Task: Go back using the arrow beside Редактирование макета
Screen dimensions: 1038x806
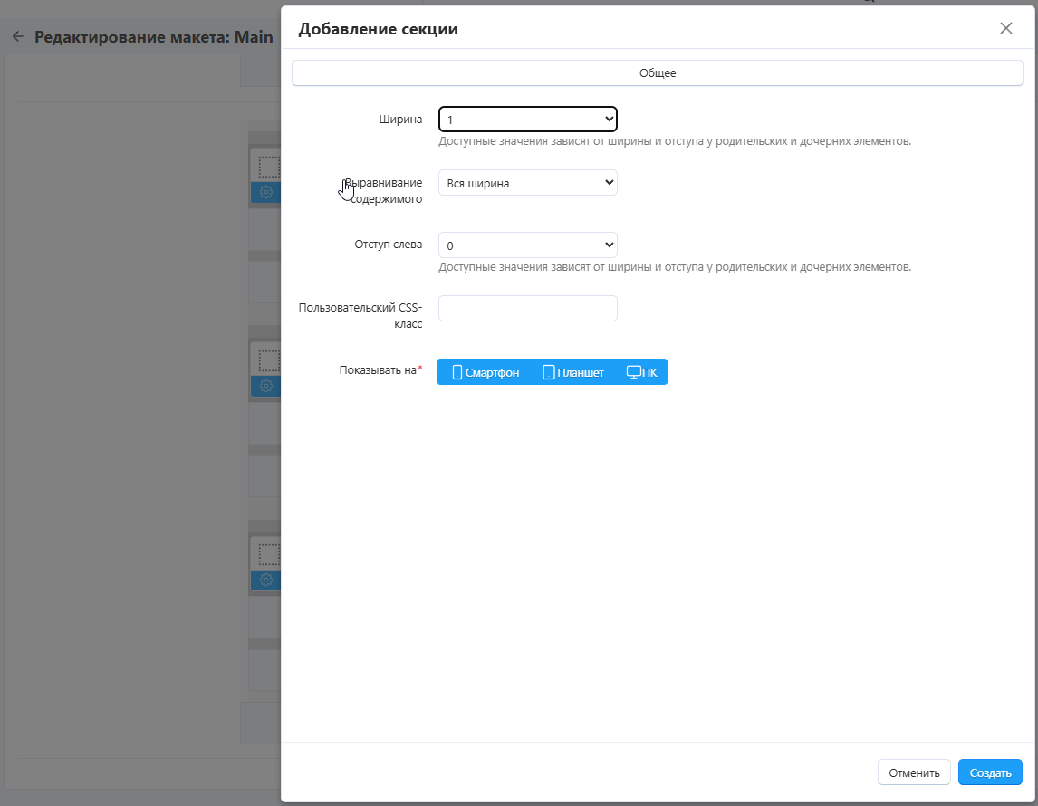Action: (x=18, y=37)
